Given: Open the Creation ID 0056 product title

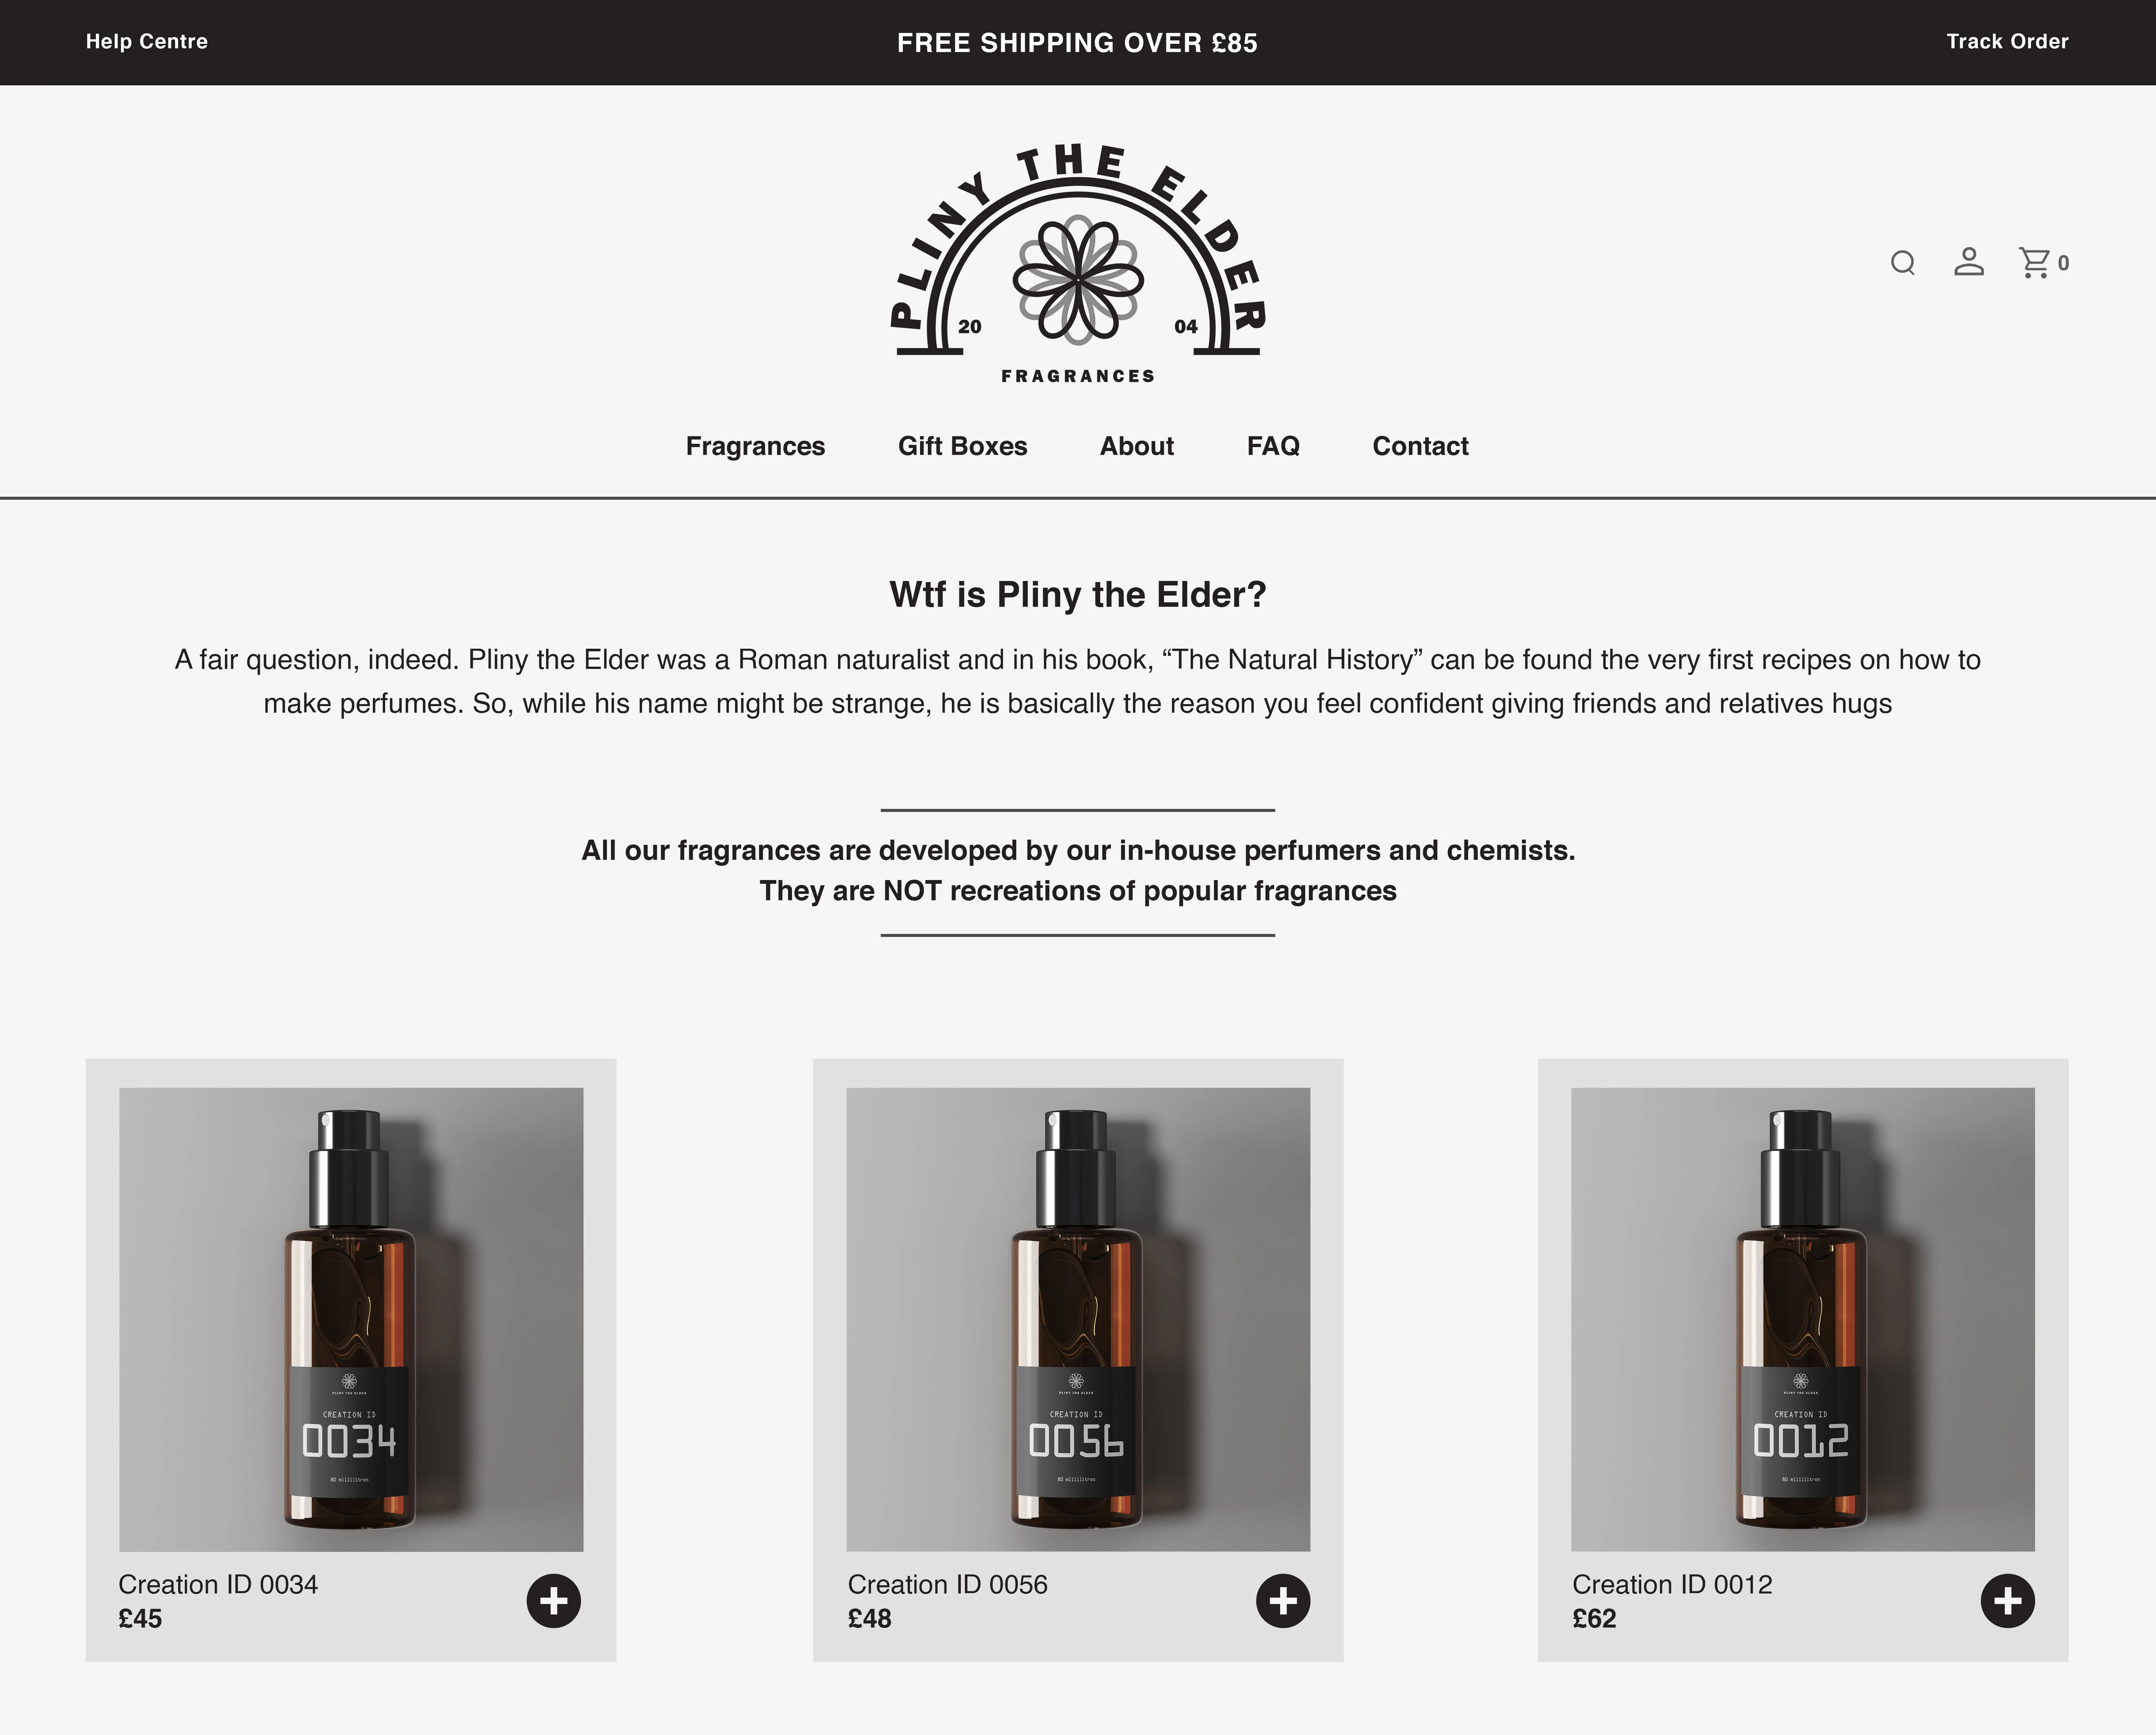Looking at the screenshot, I should [947, 1585].
